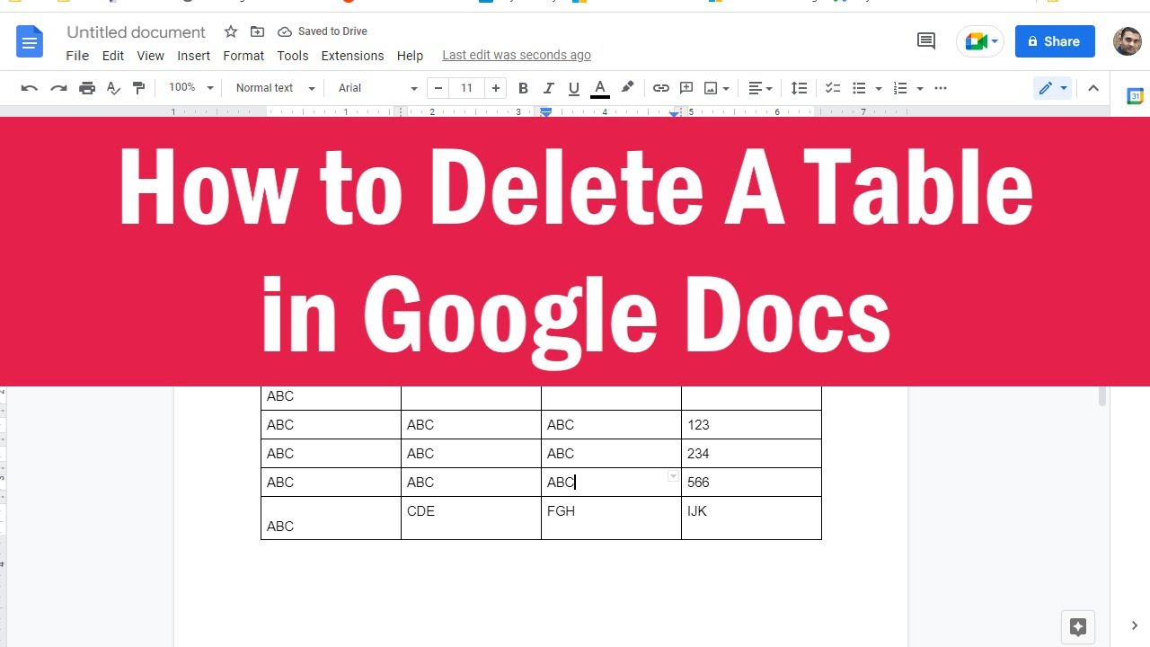Click the cell containing 123
1150x647 pixels.
click(x=751, y=425)
